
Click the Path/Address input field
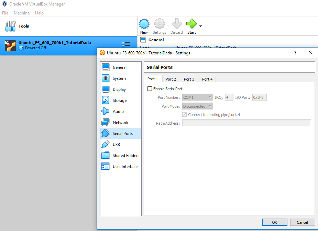[246, 123]
